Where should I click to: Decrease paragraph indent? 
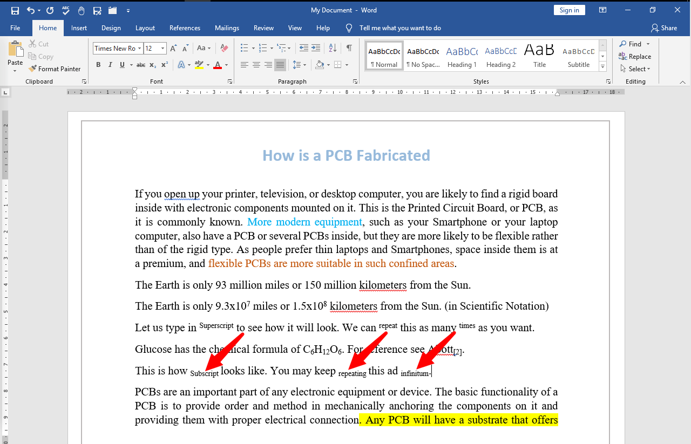click(303, 48)
